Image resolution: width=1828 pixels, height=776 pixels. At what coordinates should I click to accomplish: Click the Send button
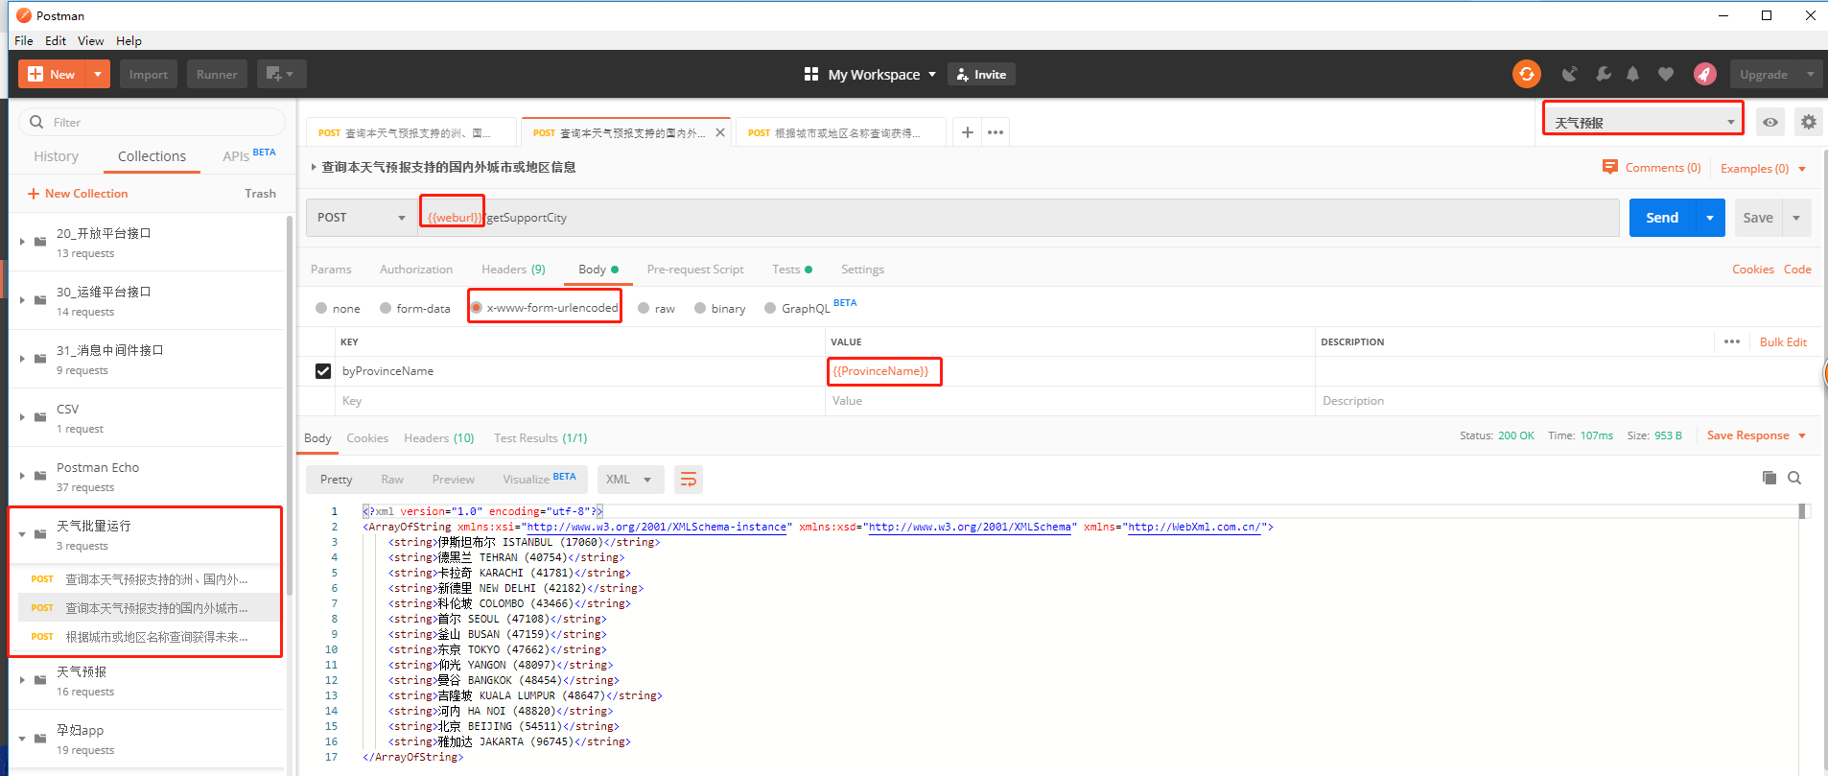pyautogui.click(x=1662, y=218)
